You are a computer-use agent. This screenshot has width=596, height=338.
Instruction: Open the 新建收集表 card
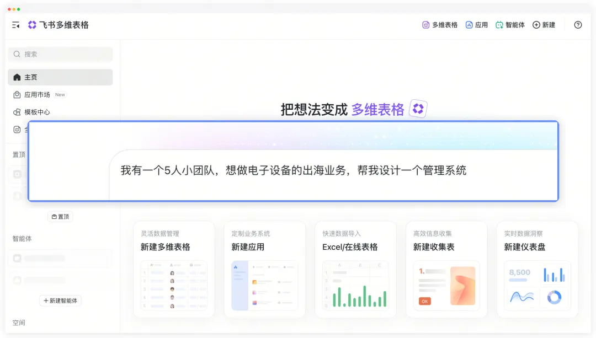coord(446,269)
